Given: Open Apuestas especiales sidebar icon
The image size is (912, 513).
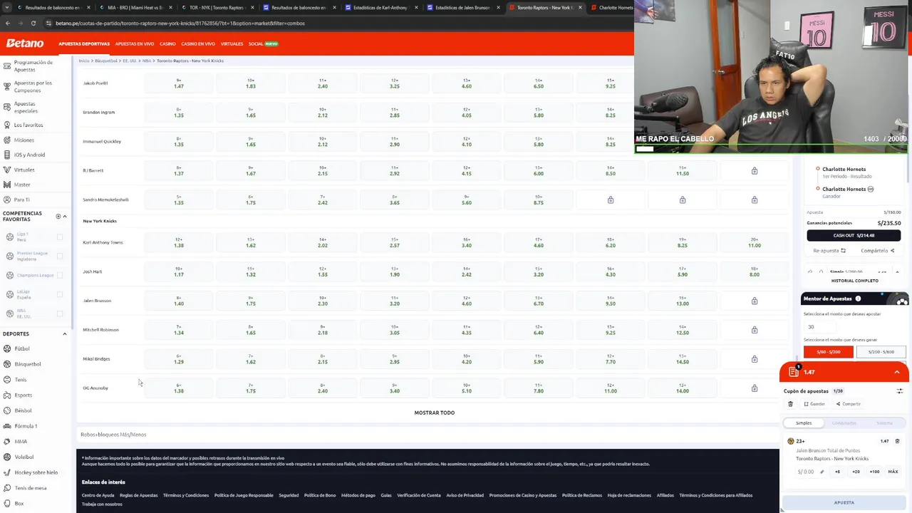Looking at the screenshot, I should (6, 108).
